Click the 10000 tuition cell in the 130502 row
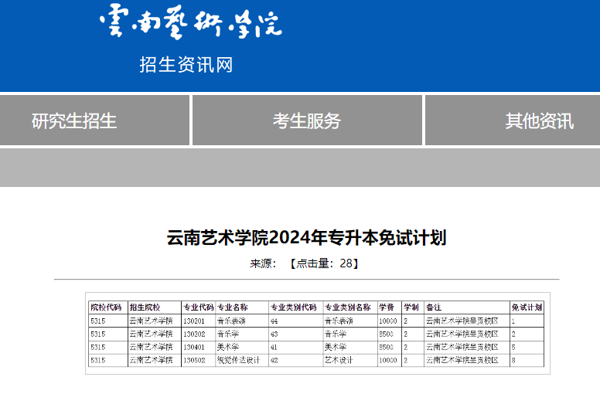The height and width of the screenshot is (394, 600). tap(388, 360)
